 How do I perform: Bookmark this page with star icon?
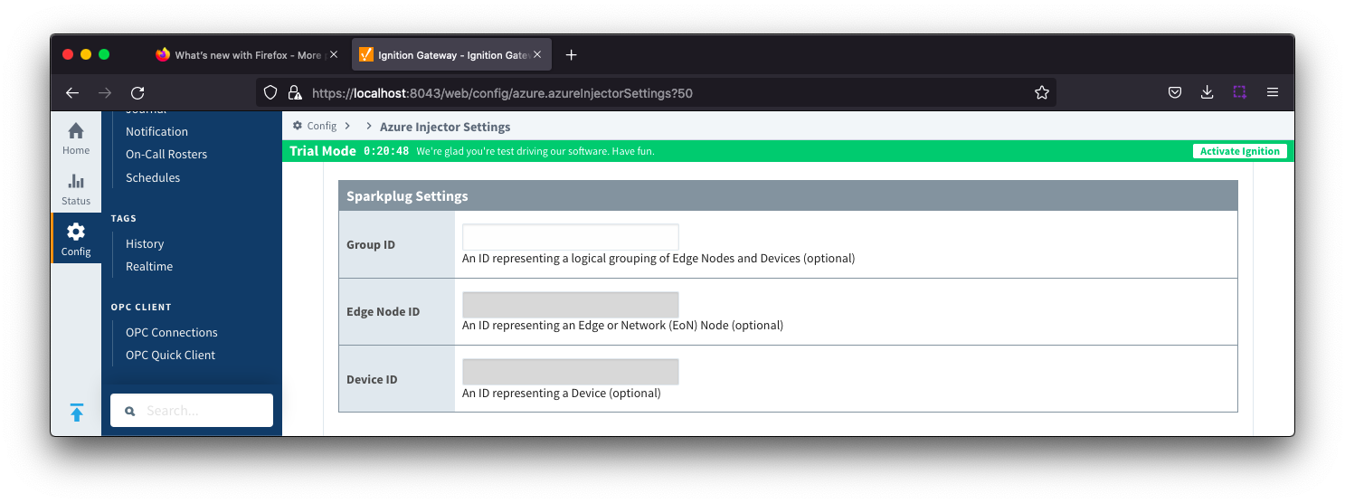click(x=1041, y=92)
